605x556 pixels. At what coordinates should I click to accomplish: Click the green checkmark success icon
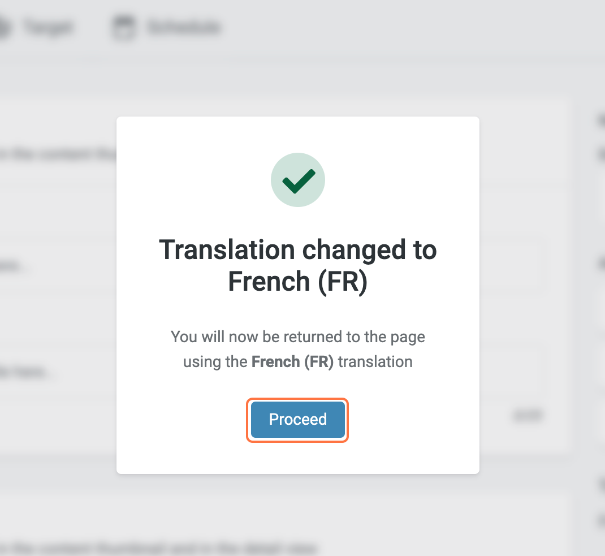point(298,182)
